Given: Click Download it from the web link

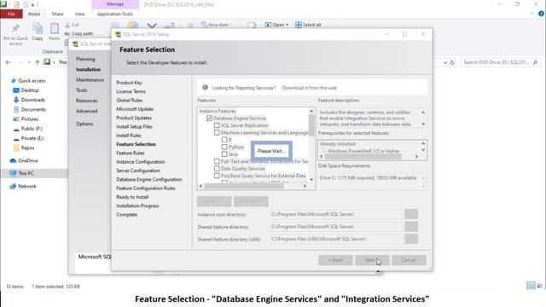Looking at the screenshot, I should pos(310,88).
